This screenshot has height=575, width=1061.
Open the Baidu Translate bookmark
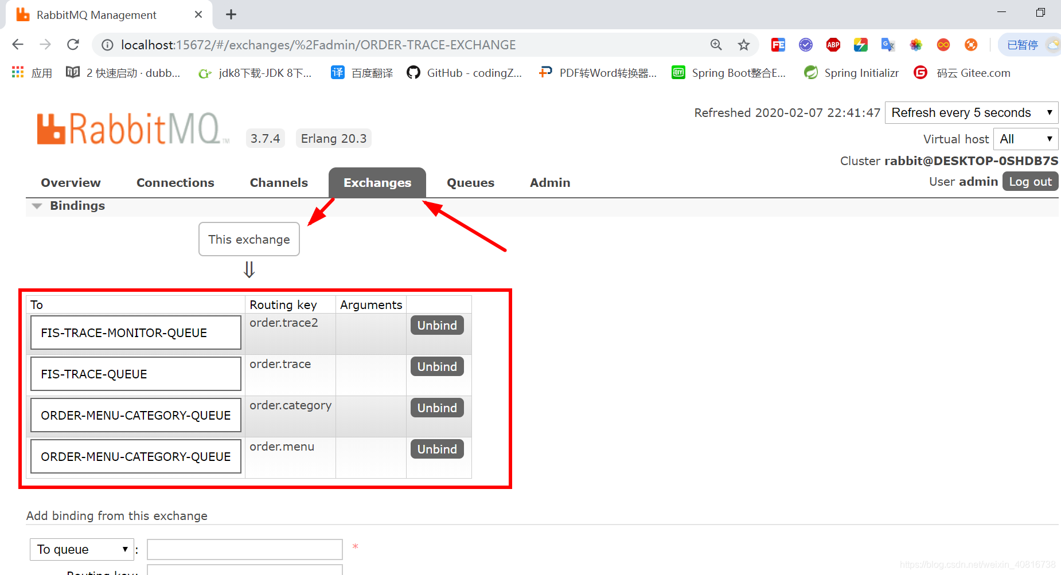362,73
